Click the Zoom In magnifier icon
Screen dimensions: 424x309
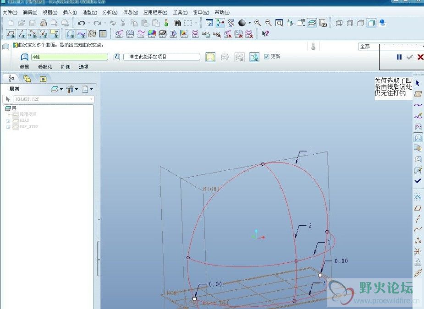tap(258, 23)
